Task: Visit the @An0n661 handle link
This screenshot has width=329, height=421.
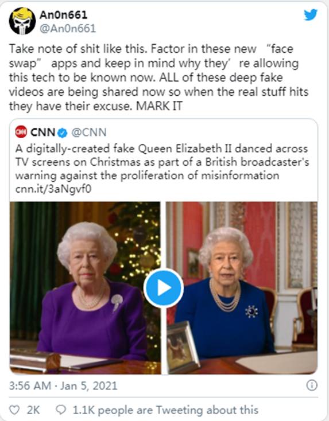Action: (68, 29)
